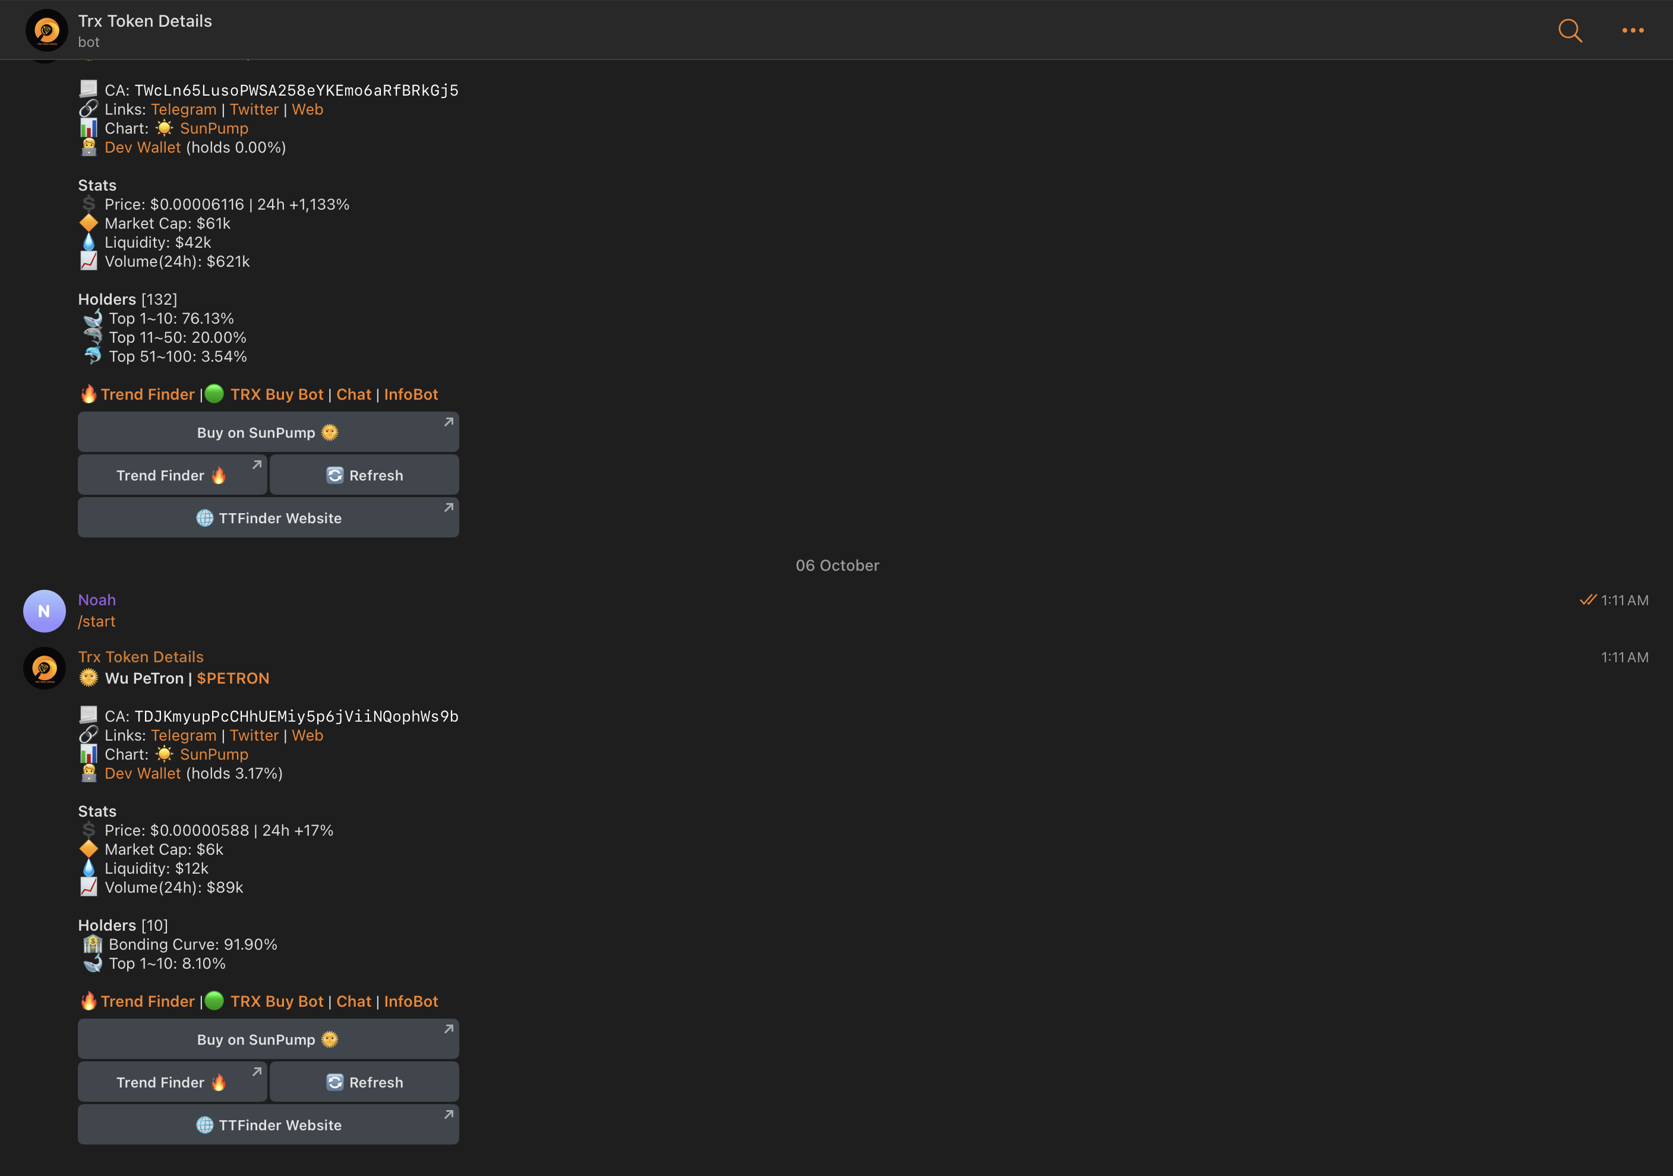The width and height of the screenshot is (1673, 1176).
Task: Click the InfoBot link in upper message
Action: tap(411, 394)
